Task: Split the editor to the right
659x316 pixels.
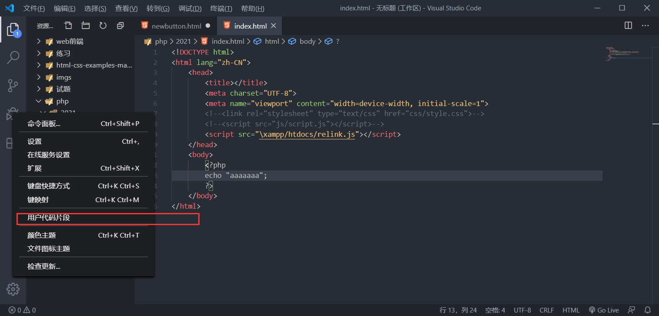Action: pos(628,26)
